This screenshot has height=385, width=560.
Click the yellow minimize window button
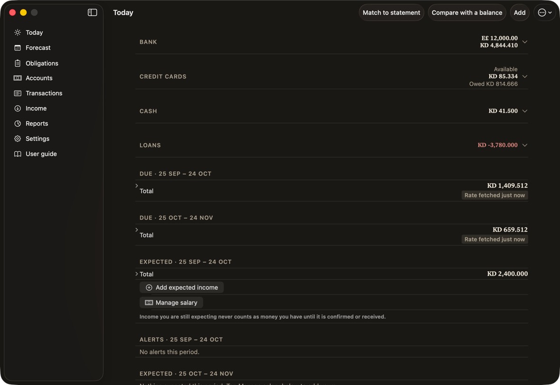23,12
